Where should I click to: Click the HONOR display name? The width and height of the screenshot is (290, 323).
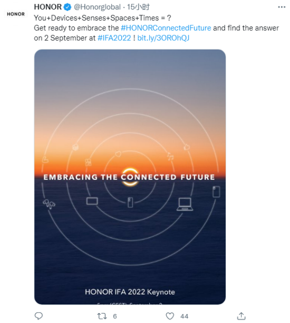coord(48,7)
